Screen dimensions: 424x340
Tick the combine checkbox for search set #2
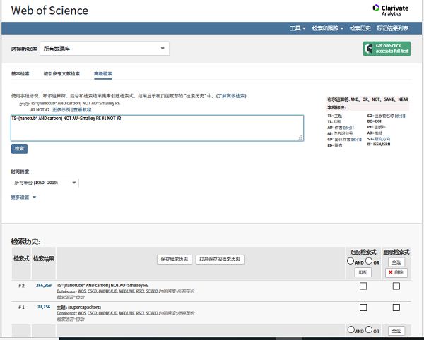click(363, 286)
